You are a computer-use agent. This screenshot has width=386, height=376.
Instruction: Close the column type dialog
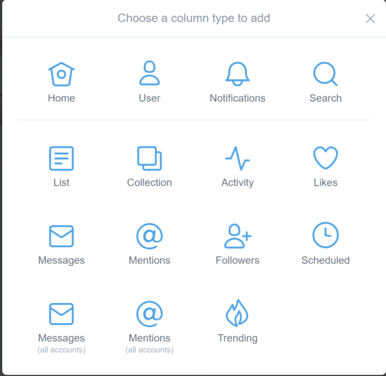[370, 18]
